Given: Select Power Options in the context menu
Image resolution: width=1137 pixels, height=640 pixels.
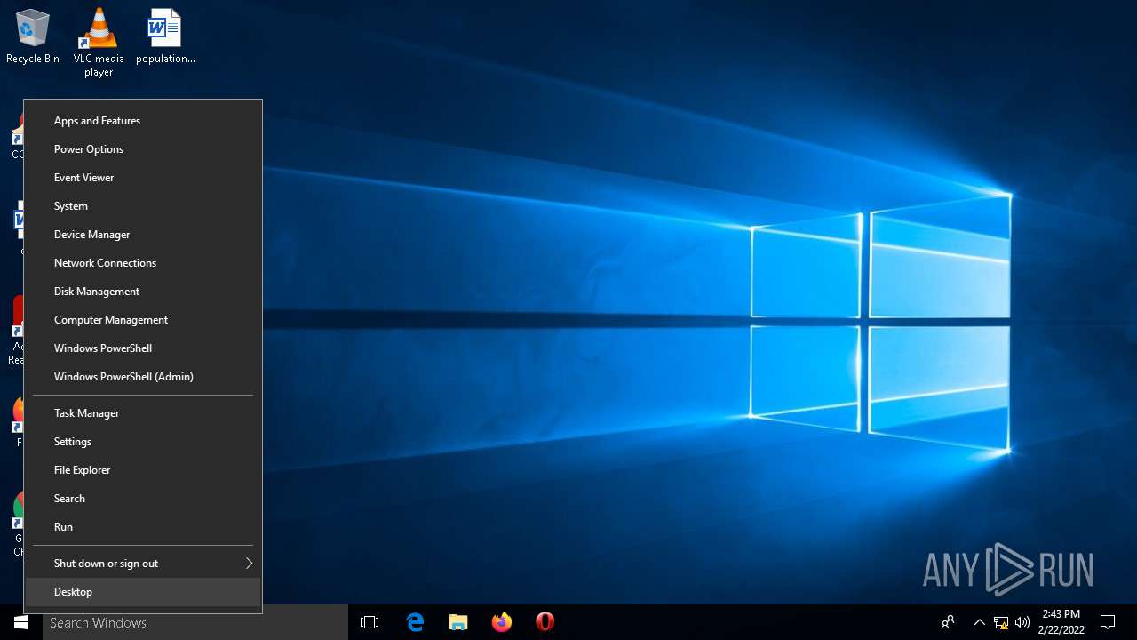Looking at the screenshot, I should 143,149.
